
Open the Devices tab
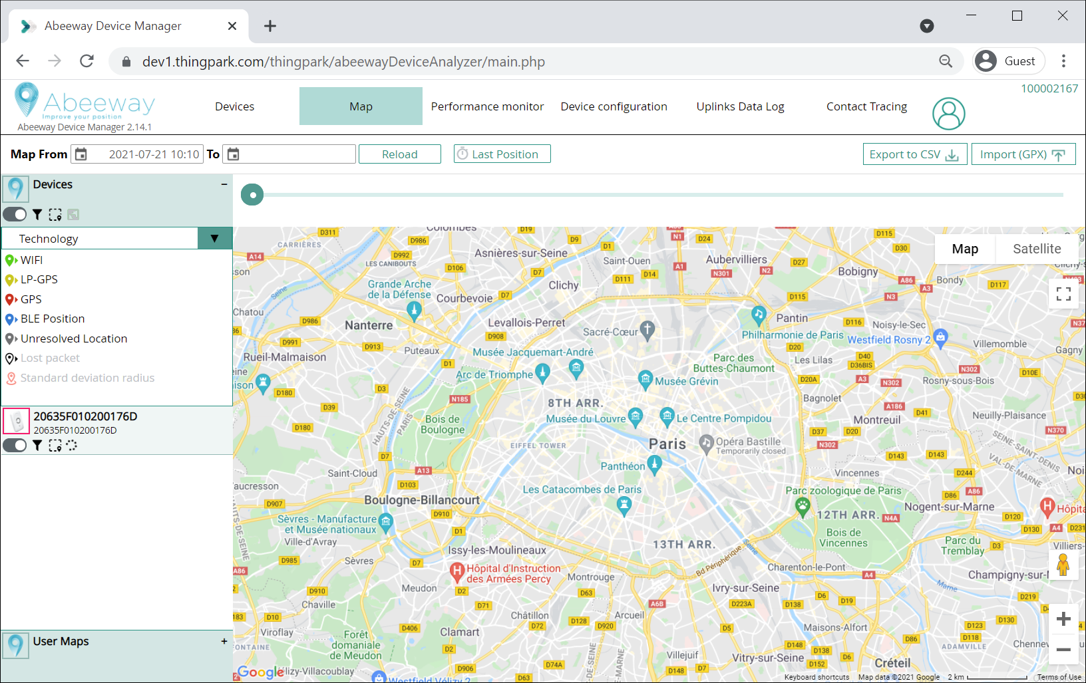(234, 106)
